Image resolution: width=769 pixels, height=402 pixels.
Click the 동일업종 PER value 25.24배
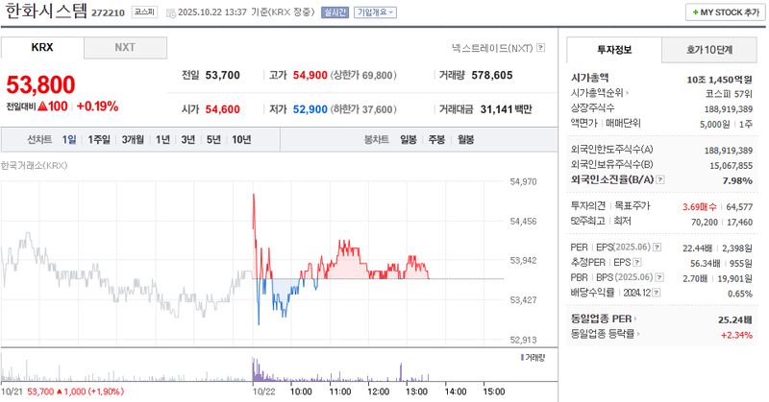[x=735, y=320]
